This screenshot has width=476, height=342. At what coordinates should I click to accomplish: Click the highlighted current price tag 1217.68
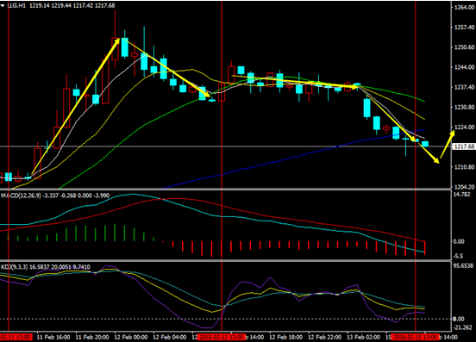464,146
